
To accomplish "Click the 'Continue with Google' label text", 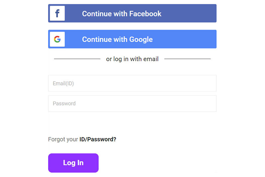I will pos(117,39).
